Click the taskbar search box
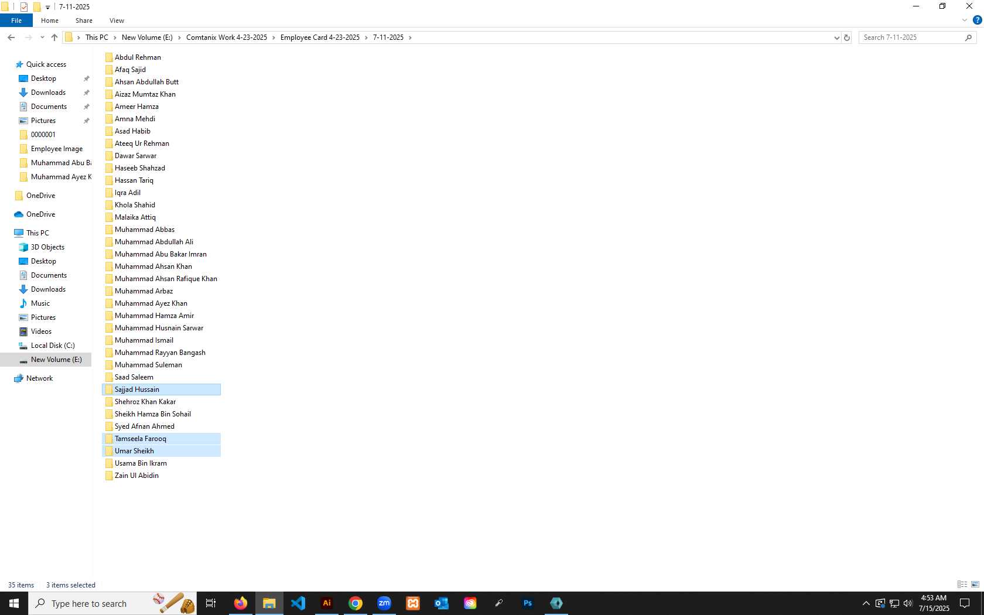The height and width of the screenshot is (615, 984). pos(112,603)
